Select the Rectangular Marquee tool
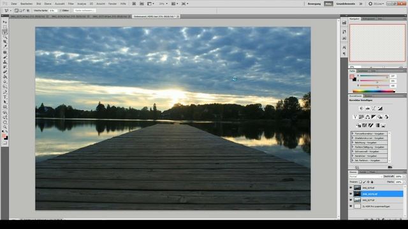Image resolution: width=408 pixels, height=229 pixels. point(4,27)
